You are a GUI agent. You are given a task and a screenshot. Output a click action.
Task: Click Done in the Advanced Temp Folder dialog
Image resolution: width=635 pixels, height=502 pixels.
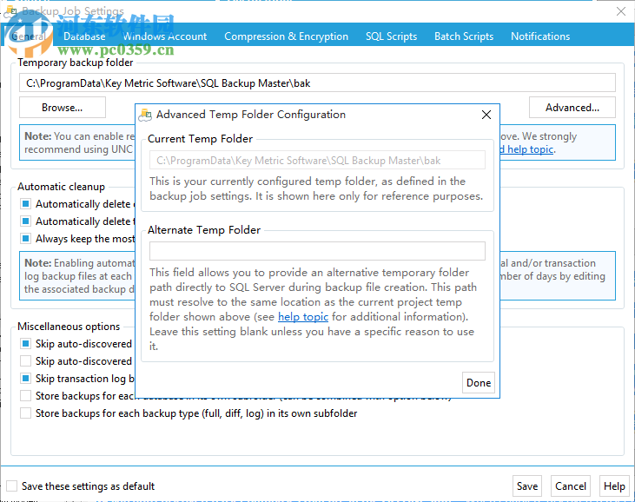click(479, 382)
